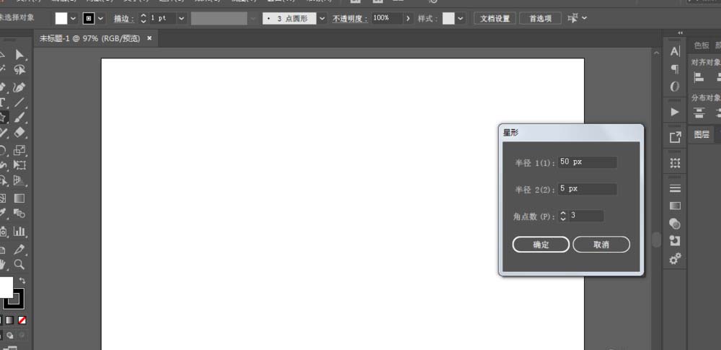
Task: Swap fill and stroke colors
Action: (22, 281)
